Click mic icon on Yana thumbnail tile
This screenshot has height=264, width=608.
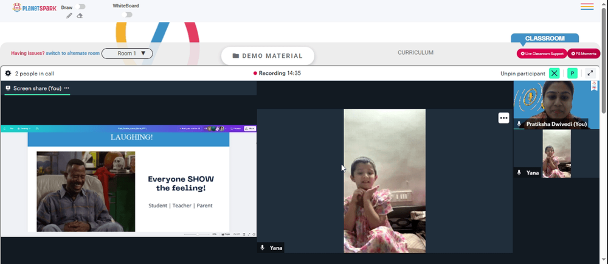tap(519, 173)
